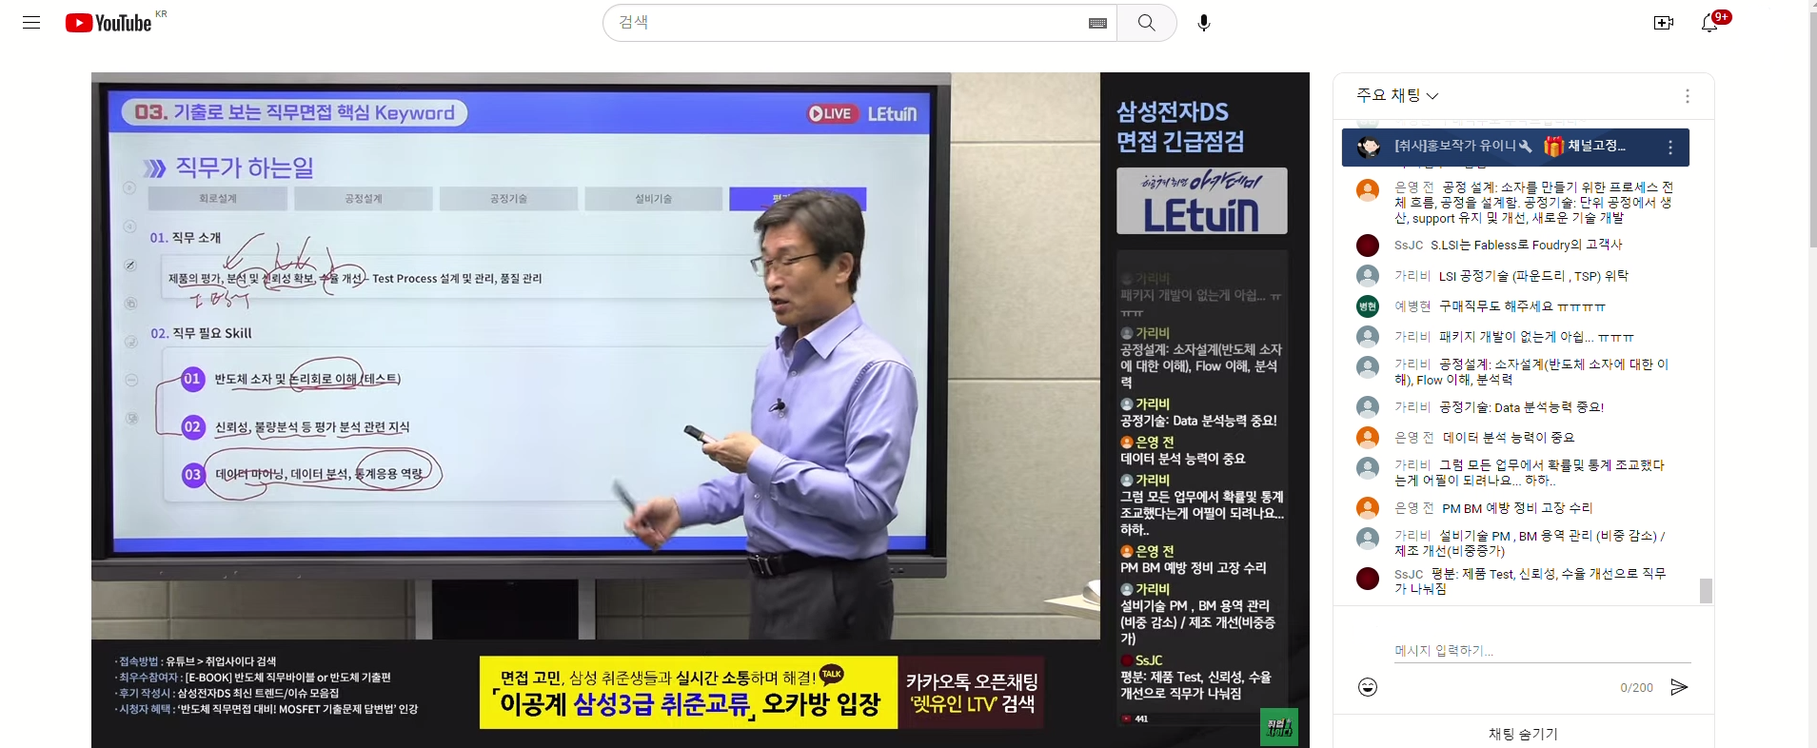Viewport: 1817px width, 748px height.
Task: Click the message '구매직무도 해주세요 ㅠㅠㅠㅠ'
Action: coord(1522,306)
